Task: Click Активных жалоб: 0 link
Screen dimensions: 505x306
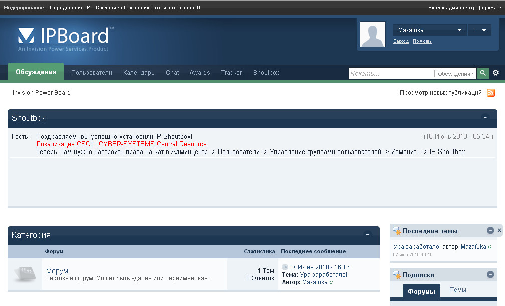Action: tap(177, 7)
